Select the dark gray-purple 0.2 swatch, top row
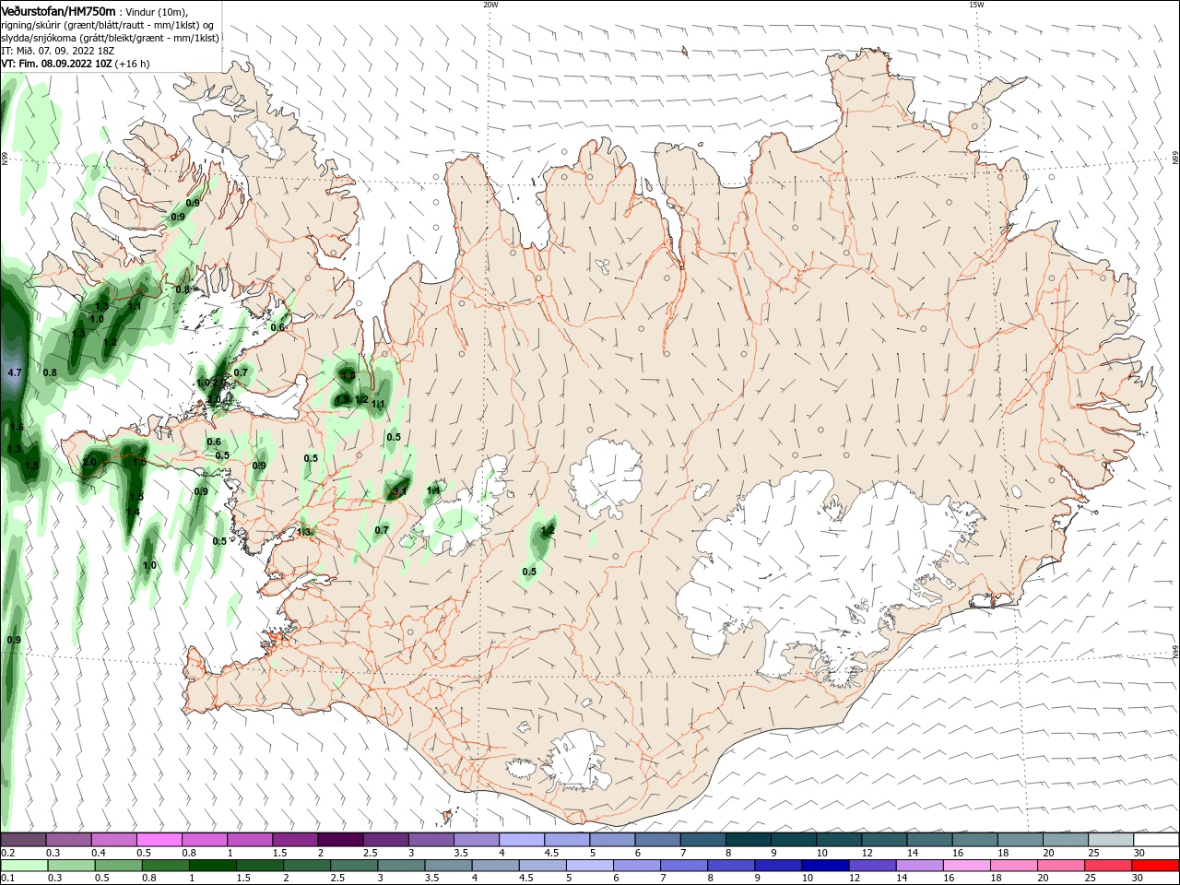The width and height of the screenshot is (1180, 885). point(23,840)
